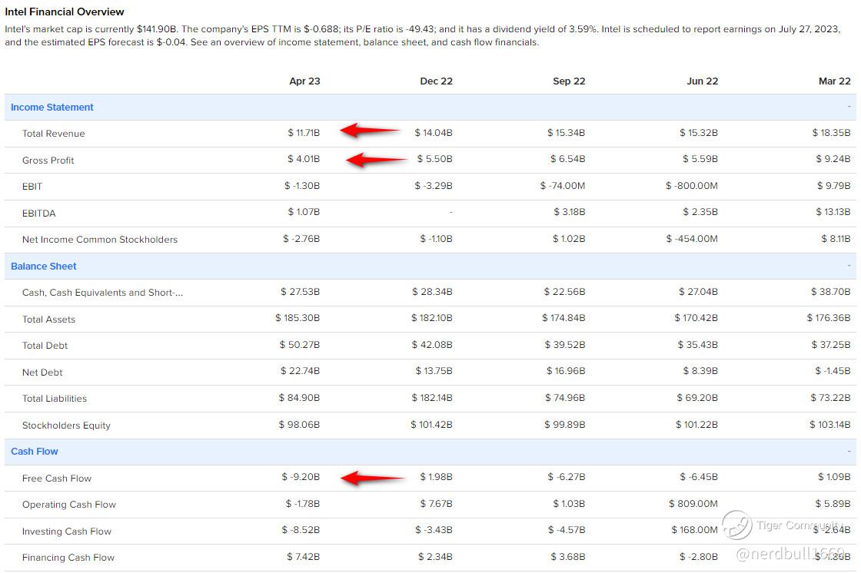
Task: Select the Dec 22 column header
Action: (x=437, y=81)
